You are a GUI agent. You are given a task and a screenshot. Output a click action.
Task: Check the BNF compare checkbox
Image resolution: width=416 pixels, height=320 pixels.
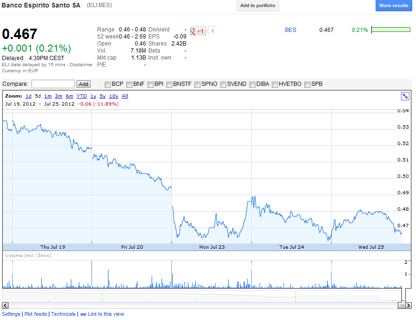coord(129,84)
